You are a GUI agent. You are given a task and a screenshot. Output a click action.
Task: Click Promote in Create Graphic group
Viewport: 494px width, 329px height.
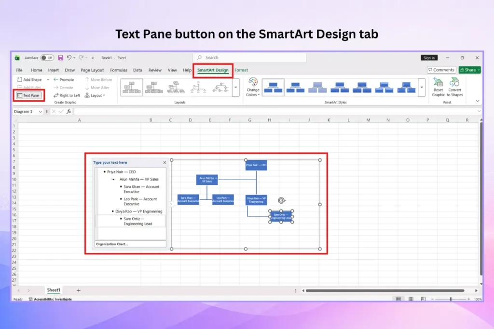pyautogui.click(x=64, y=79)
